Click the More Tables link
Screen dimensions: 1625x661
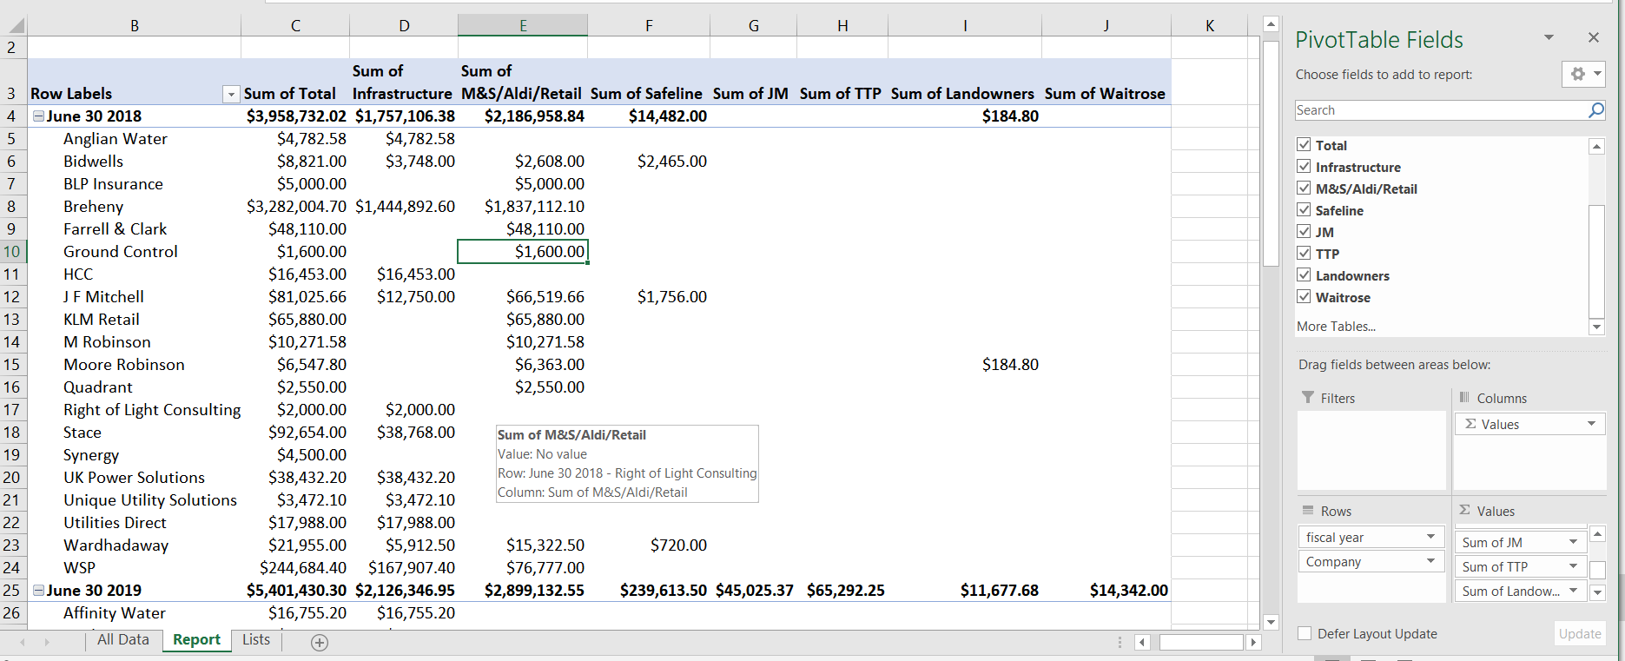click(x=1336, y=327)
